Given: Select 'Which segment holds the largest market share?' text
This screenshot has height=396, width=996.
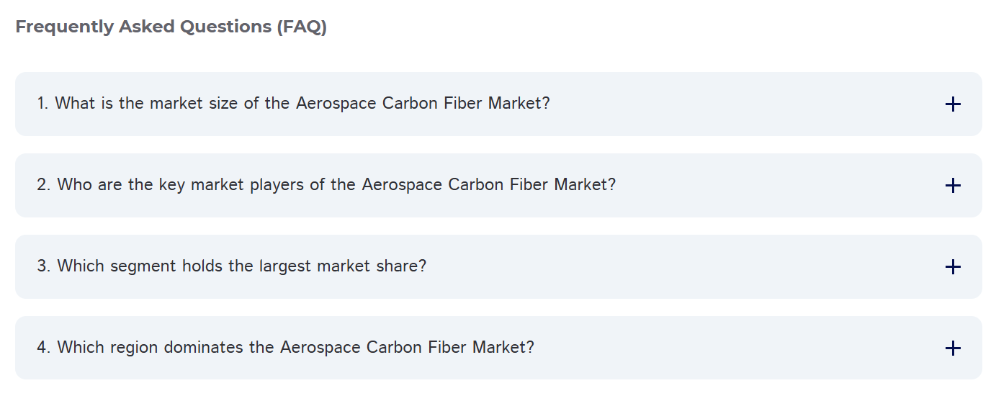Looking at the screenshot, I should pos(232,266).
